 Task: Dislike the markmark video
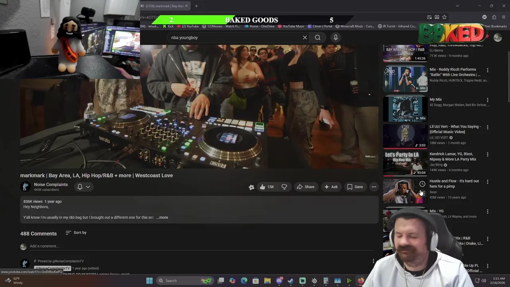284,187
